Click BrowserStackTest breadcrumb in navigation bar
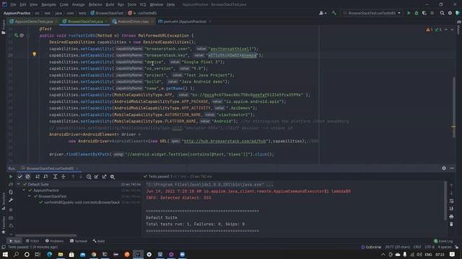This screenshot has width=462, height=259. click(x=107, y=13)
